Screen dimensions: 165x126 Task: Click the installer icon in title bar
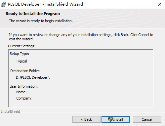[4, 4]
